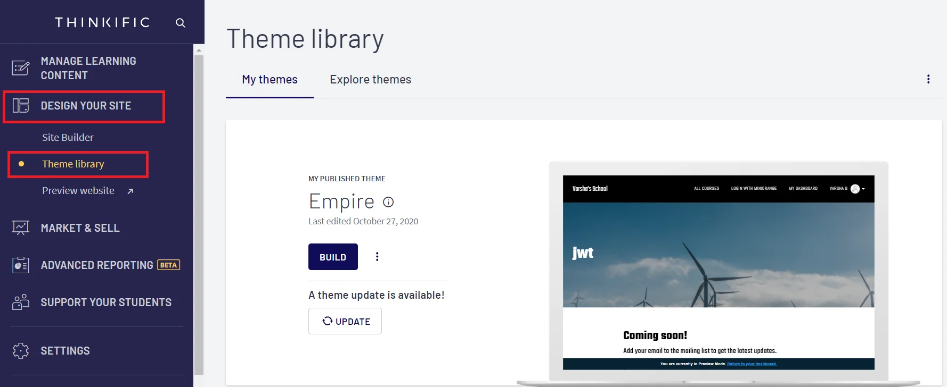Open three-dot menu beside Build button
The height and width of the screenshot is (387, 947).
coord(377,257)
